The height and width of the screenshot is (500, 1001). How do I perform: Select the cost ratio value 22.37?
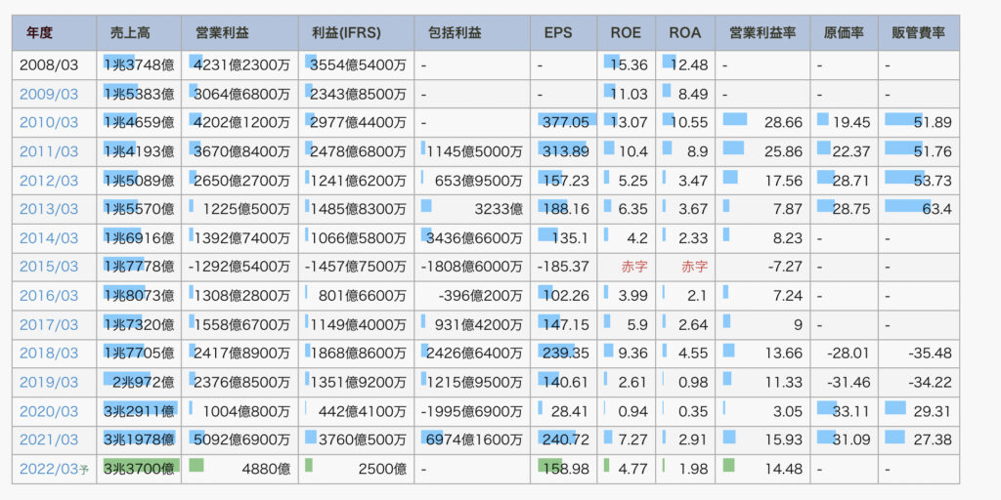[851, 151]
